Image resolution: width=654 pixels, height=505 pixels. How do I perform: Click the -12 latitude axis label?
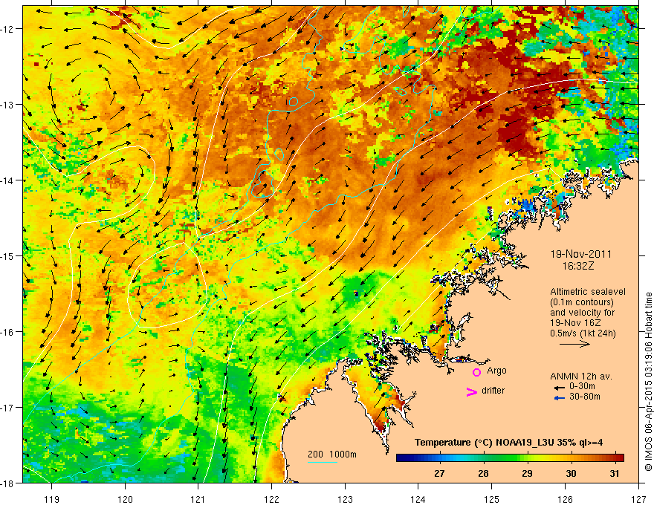pos(8,29)
